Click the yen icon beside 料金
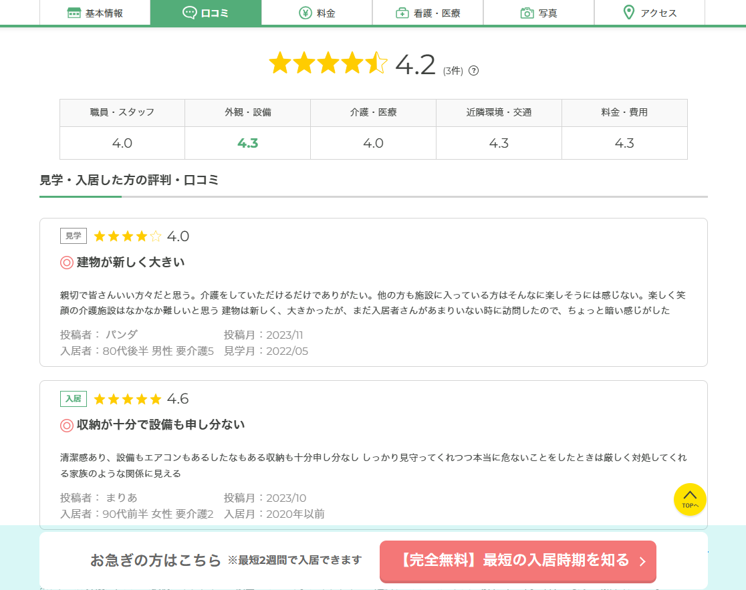746x590 pixels. (x=305, y=13)
